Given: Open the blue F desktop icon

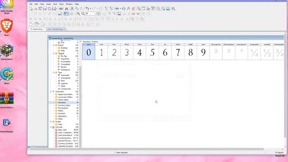Looking at the screenshot, I should (x=7, y=122).
